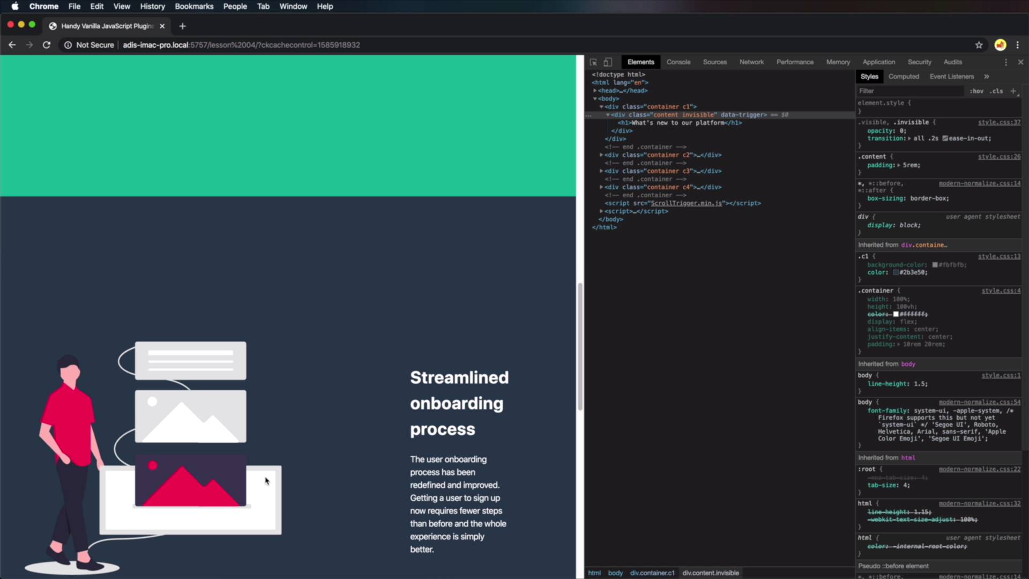Toggle the :hov element state pane
Screen dimensions: 1029x579
[x=976, y=91]
